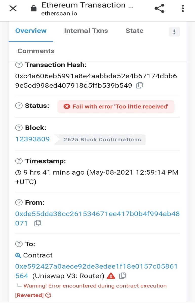
Task: Open the Comments tab
Action: pos(36,51)
